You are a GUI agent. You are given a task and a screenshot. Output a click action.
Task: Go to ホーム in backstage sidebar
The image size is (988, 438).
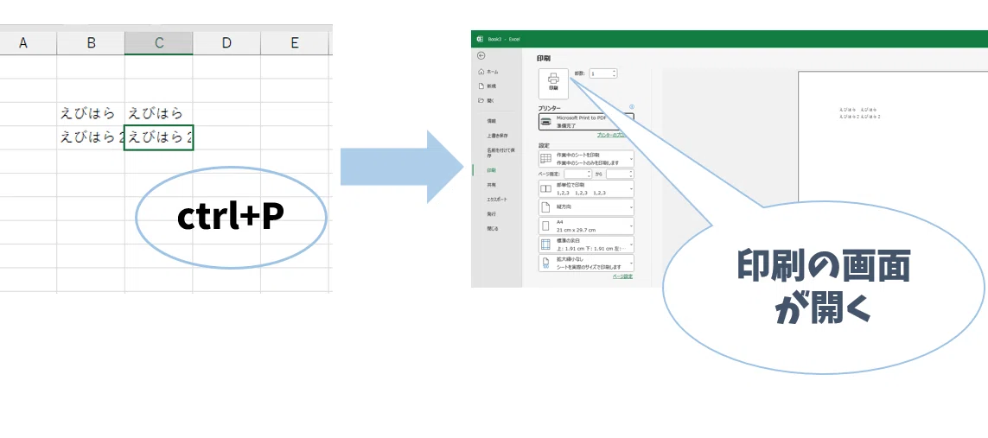489,72
